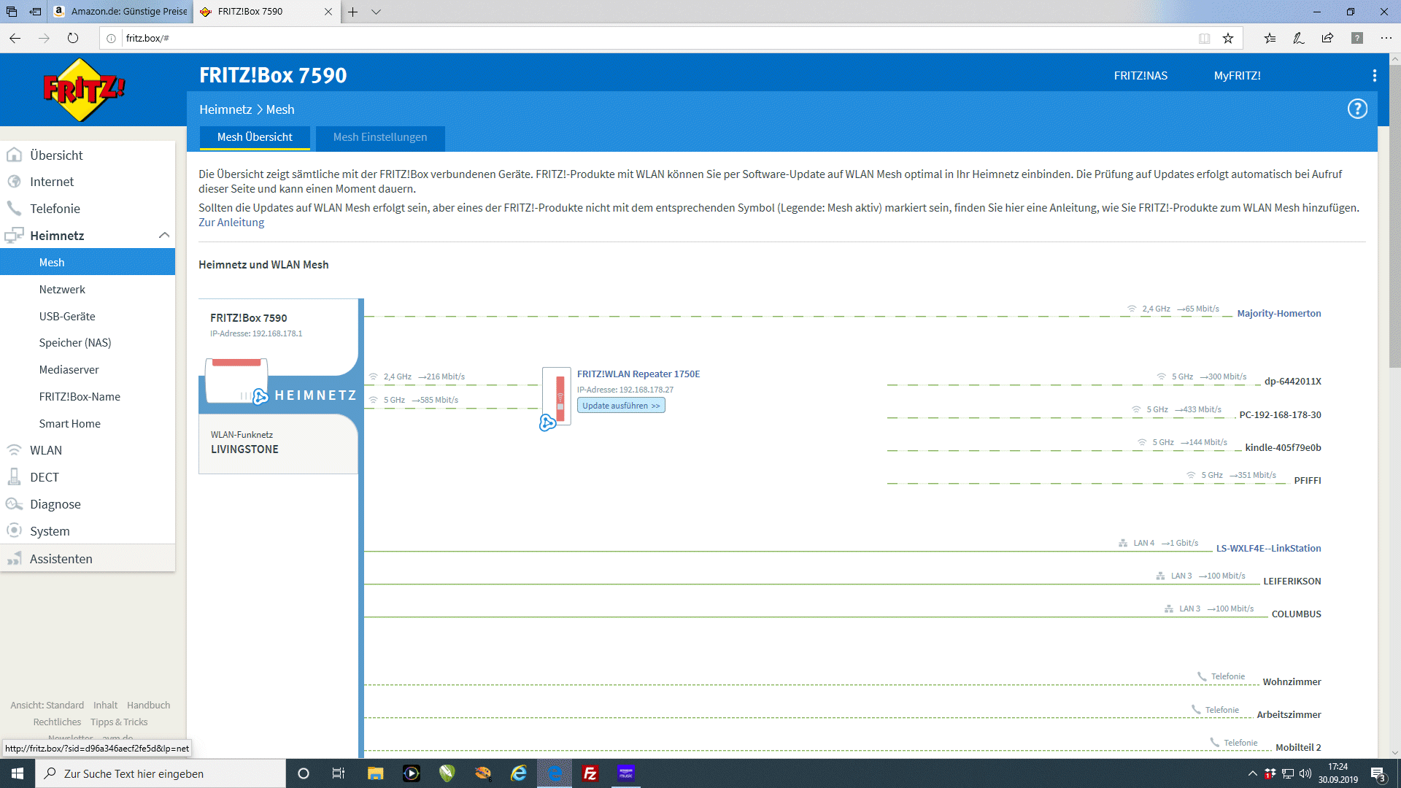Click the System icon in sidebar
The height and width of the screenshot is (788, 1401).
14,530
